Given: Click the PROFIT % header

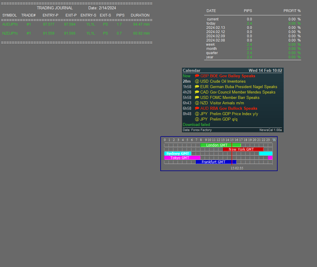Looking at the screenshot, I should (x=292, y=11).
